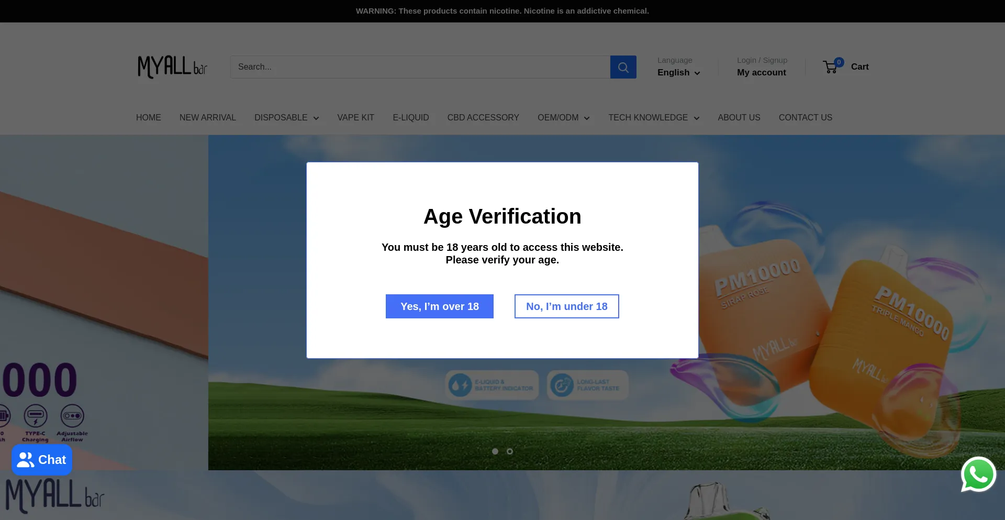Open CONTACT US page link
1005x520 pixels.
(x=806, y=117)
